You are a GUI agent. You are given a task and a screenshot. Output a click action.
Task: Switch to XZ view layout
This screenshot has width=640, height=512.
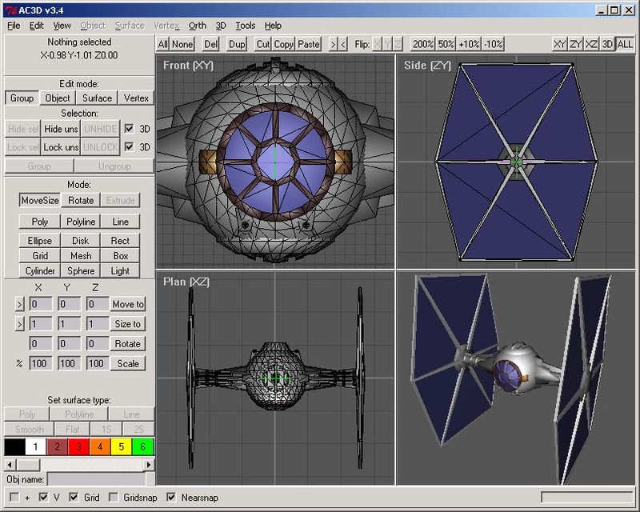point(591,44)
